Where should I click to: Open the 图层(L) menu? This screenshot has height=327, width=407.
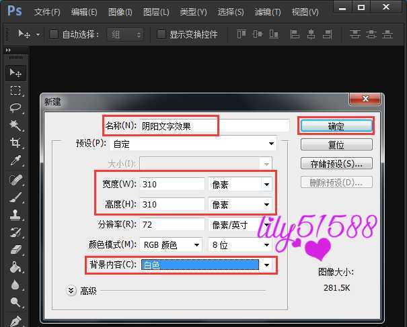(156, 12)
